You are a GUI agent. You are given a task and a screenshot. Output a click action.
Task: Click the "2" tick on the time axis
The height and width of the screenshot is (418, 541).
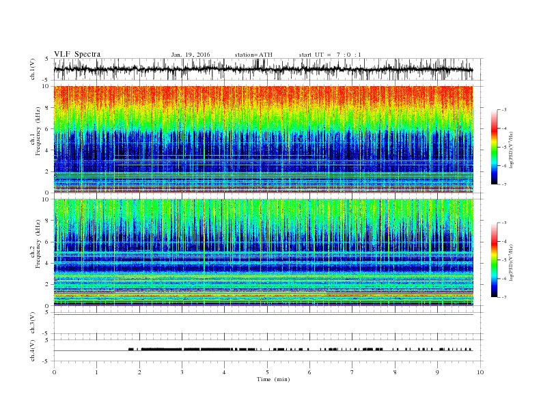tap(139, 372)
